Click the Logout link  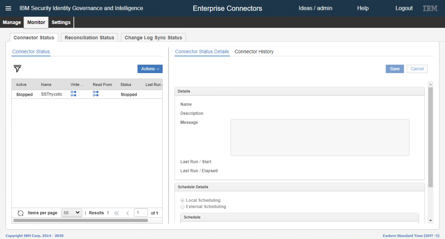(404, 8)
